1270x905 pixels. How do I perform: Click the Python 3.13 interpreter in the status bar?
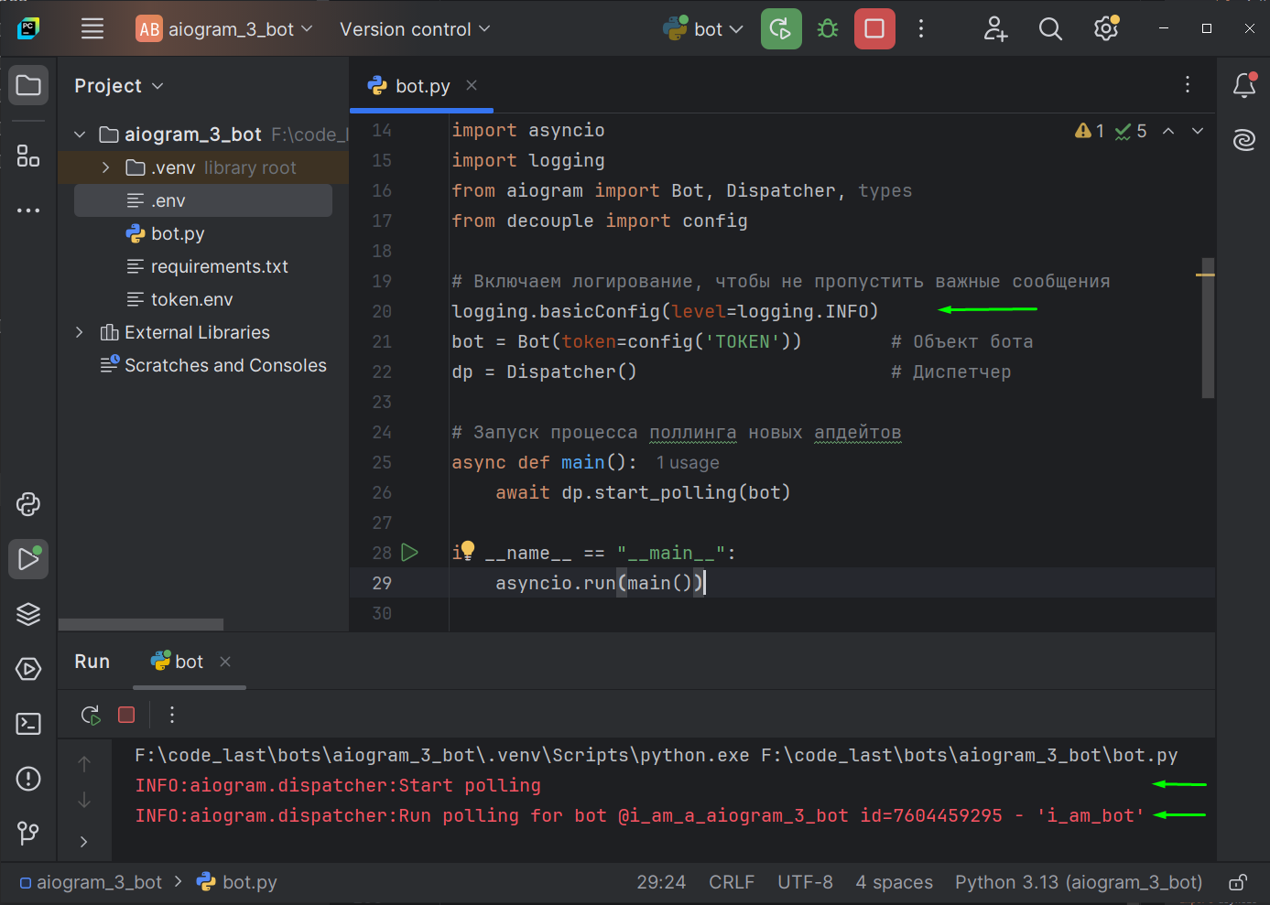click(x=1078, y=883)
